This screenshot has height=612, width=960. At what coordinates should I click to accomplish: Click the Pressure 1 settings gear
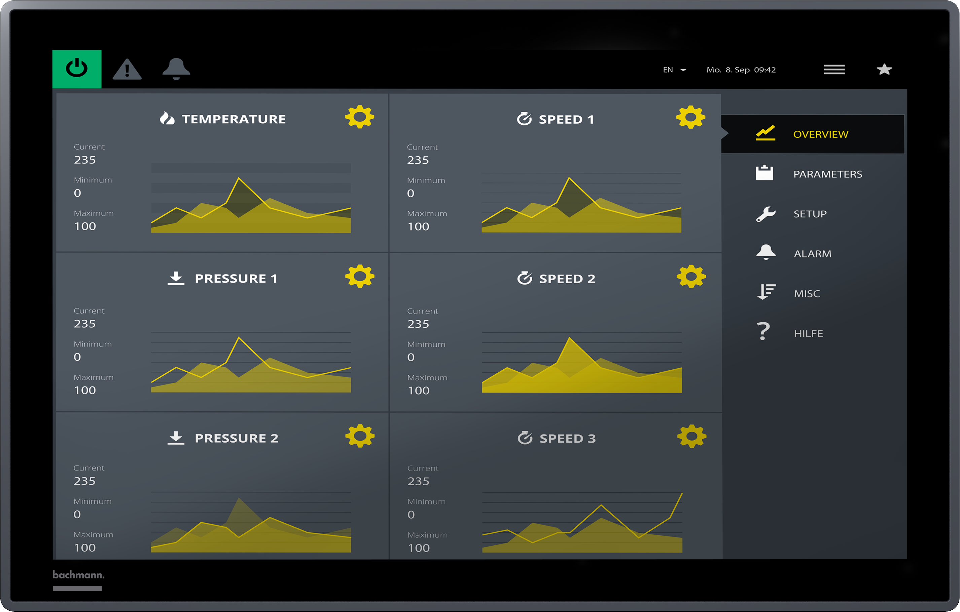click(359, 276)
